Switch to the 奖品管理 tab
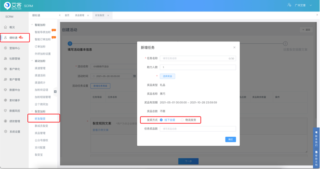 79,15
